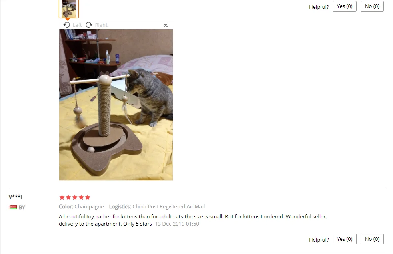Click the "Left" rotate label

coord(77,25)
